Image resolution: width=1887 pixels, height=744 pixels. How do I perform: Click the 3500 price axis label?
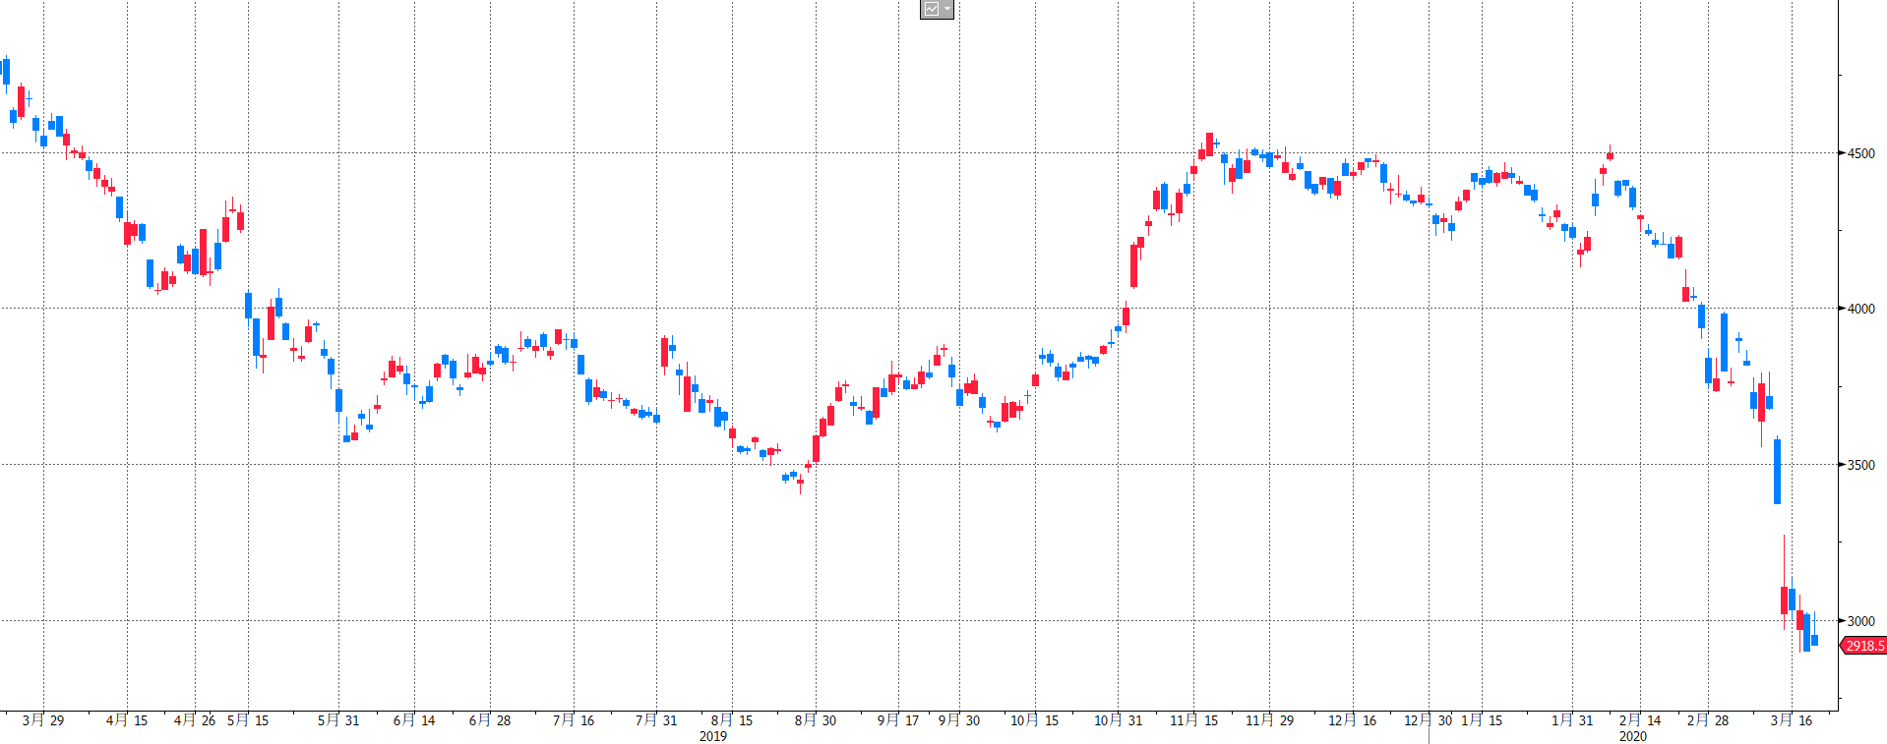[x=1860, y=465]
